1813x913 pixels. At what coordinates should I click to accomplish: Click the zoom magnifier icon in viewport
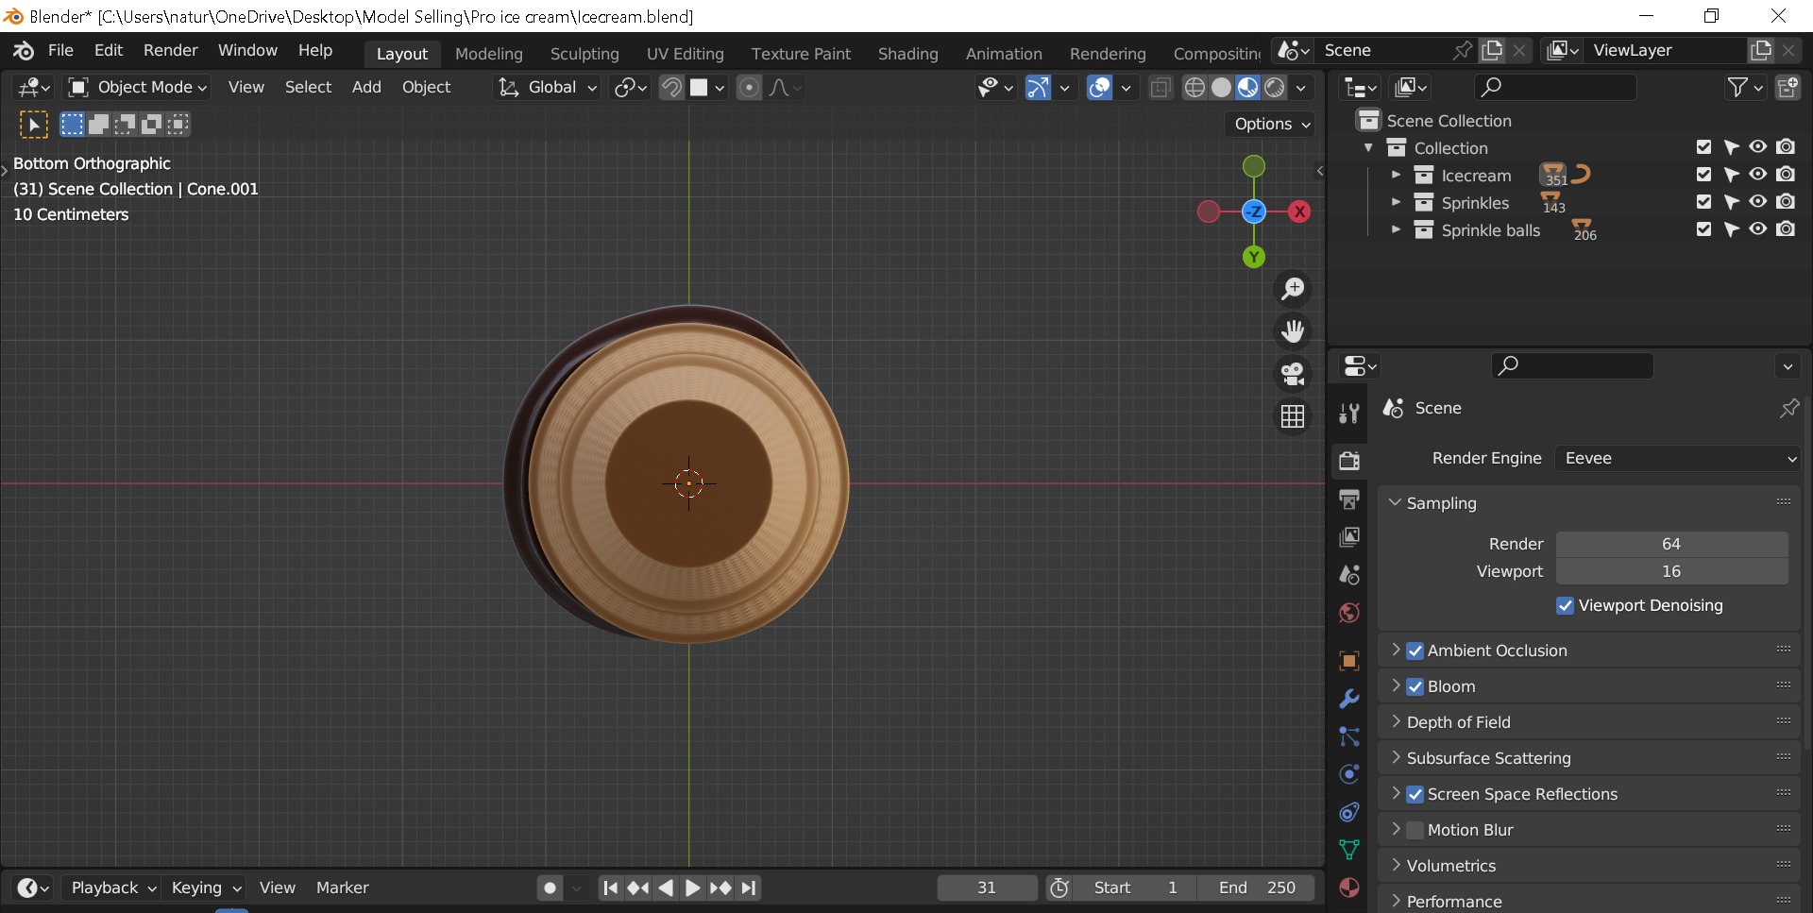[x=1292, y=289]
